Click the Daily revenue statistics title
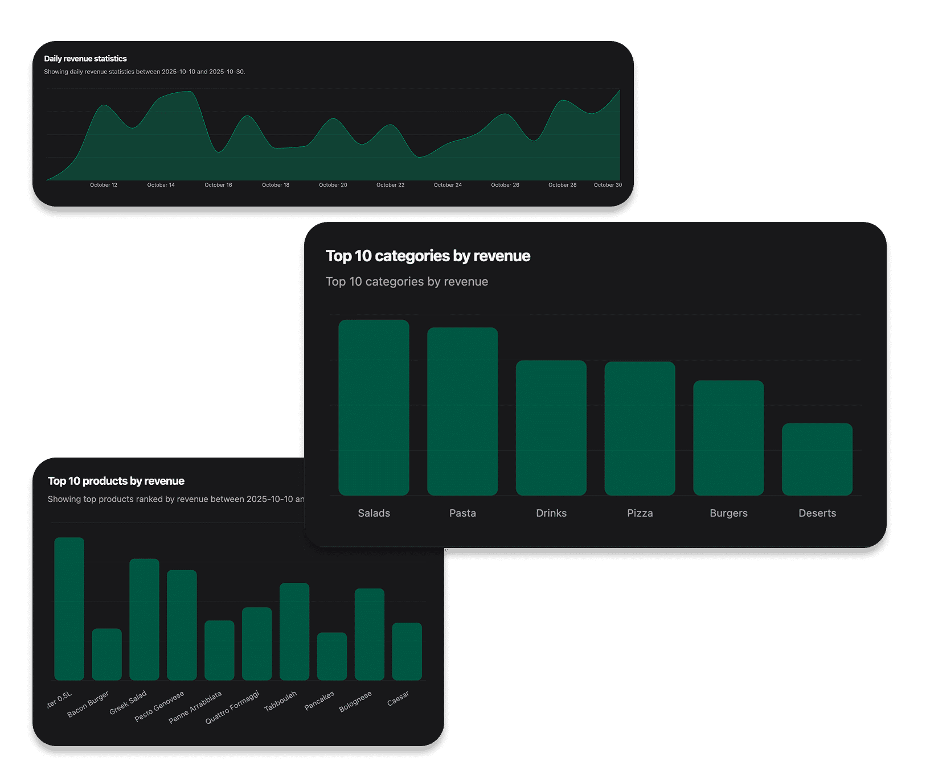 pyautogui.click(x=85, y=59)
